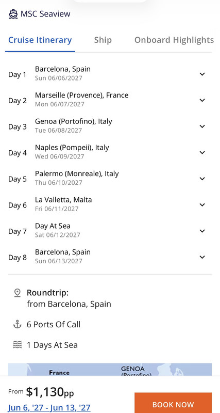The height and width of the screenshot is (413, 220).
Task: Expand Day 5 Palermo (Monreale) chevron
Action: [202, 179]
